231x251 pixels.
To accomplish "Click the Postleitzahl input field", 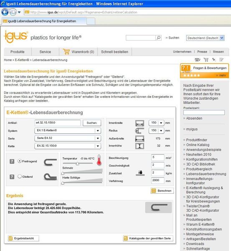I will click(x=204, y=113).
